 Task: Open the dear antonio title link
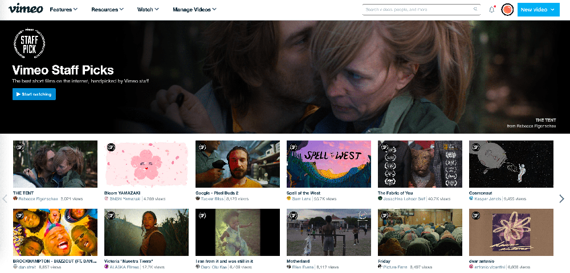482,261
